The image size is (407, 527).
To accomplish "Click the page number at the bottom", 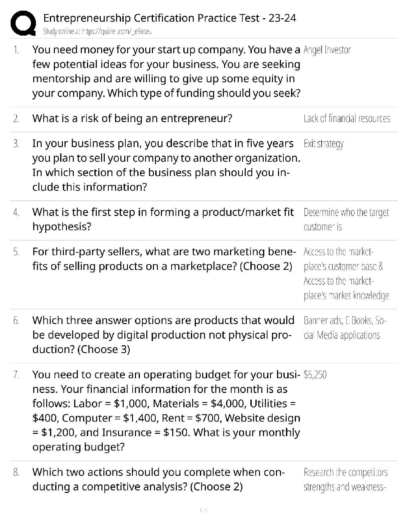I will point(203,510).
